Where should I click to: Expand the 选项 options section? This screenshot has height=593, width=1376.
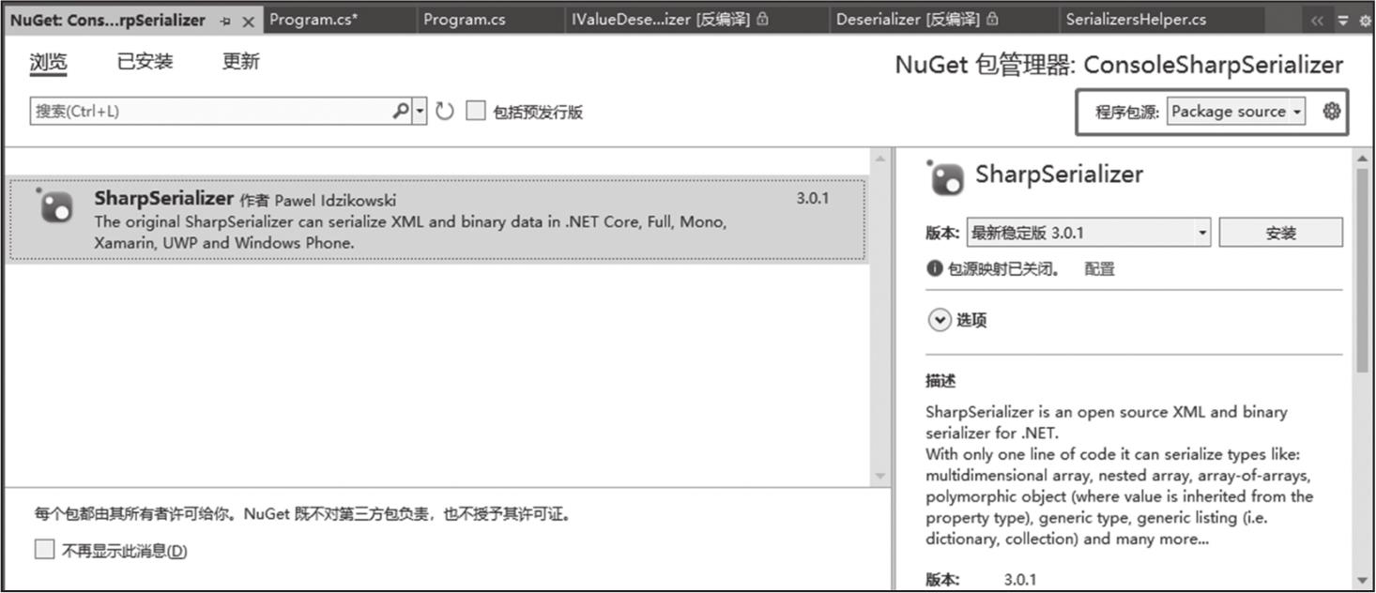pos(940,320)
